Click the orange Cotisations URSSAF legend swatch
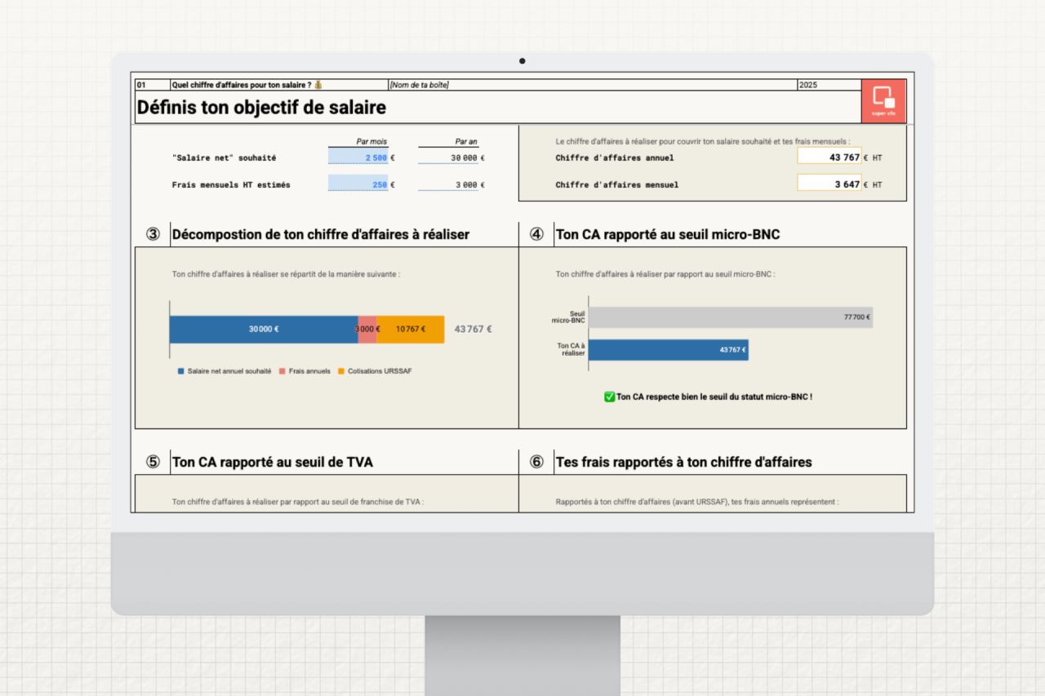 click(x=341, y=371)
